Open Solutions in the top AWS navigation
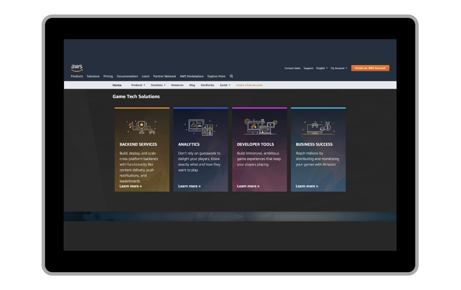Screen dimensions: 461x290 (93, 76)
